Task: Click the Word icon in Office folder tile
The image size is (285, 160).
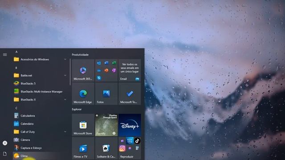Action: pyautogui.click(x=106, y=63)
